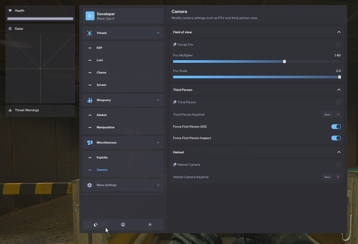Click the sunglasses face theme icon
This screenshot has width=358, height=244.
[123, 225]
